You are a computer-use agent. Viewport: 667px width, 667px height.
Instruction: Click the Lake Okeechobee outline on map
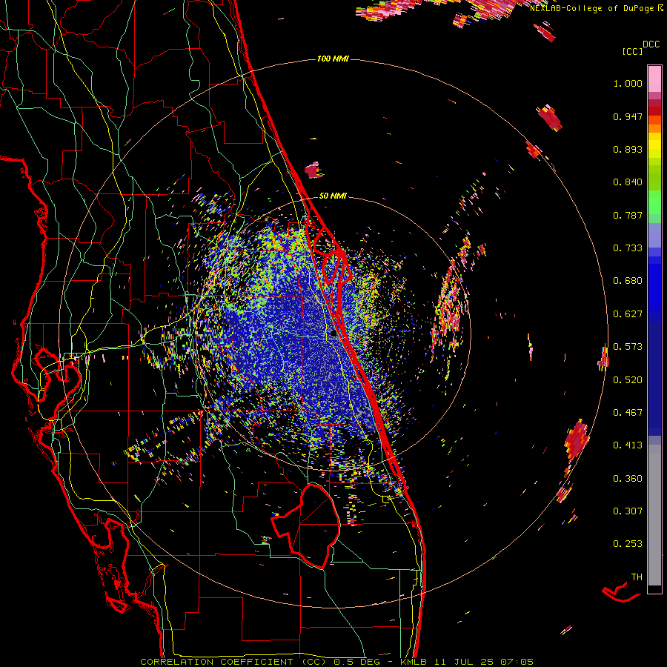point(306,526)
